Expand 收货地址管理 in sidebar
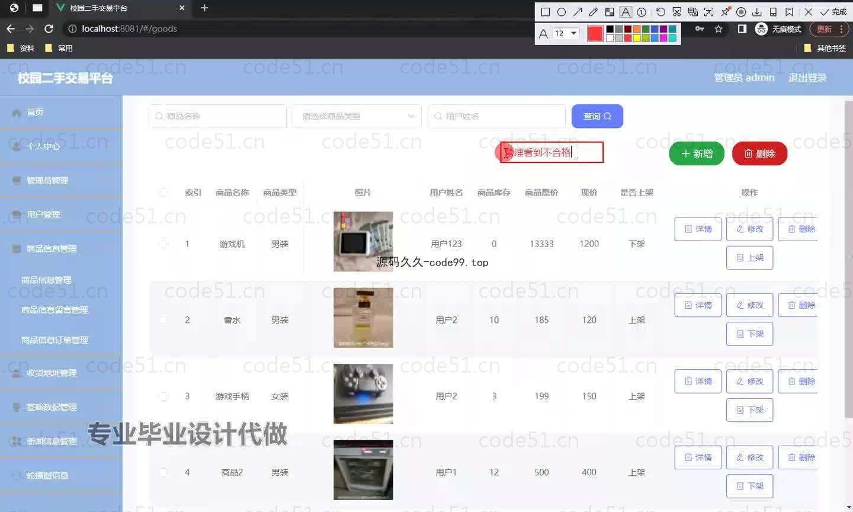Screen dimensions: 853x512 tap(61, 373)
